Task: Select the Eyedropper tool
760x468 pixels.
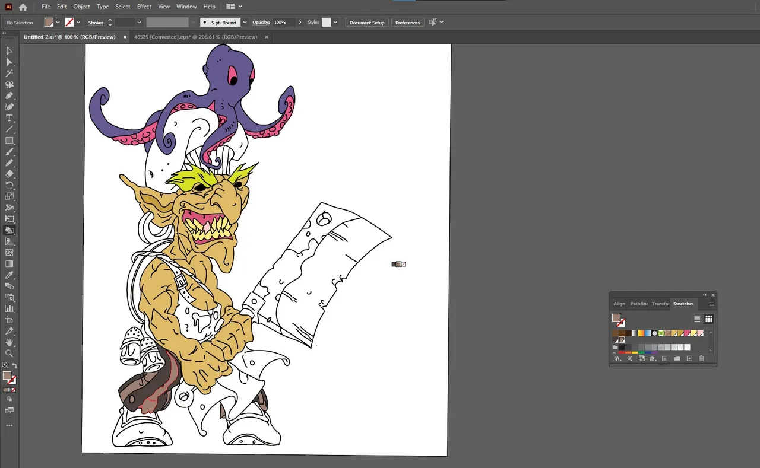Action: tap(9, 275)
